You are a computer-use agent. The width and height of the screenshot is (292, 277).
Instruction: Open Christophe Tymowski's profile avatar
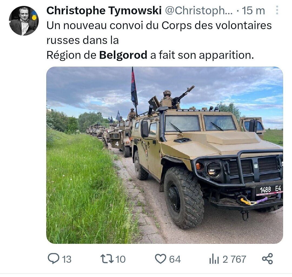pos(24,20)
